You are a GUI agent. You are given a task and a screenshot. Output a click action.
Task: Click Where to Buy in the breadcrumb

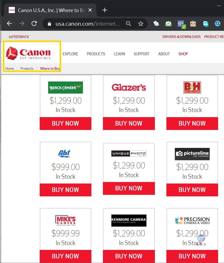coord(50,68)
